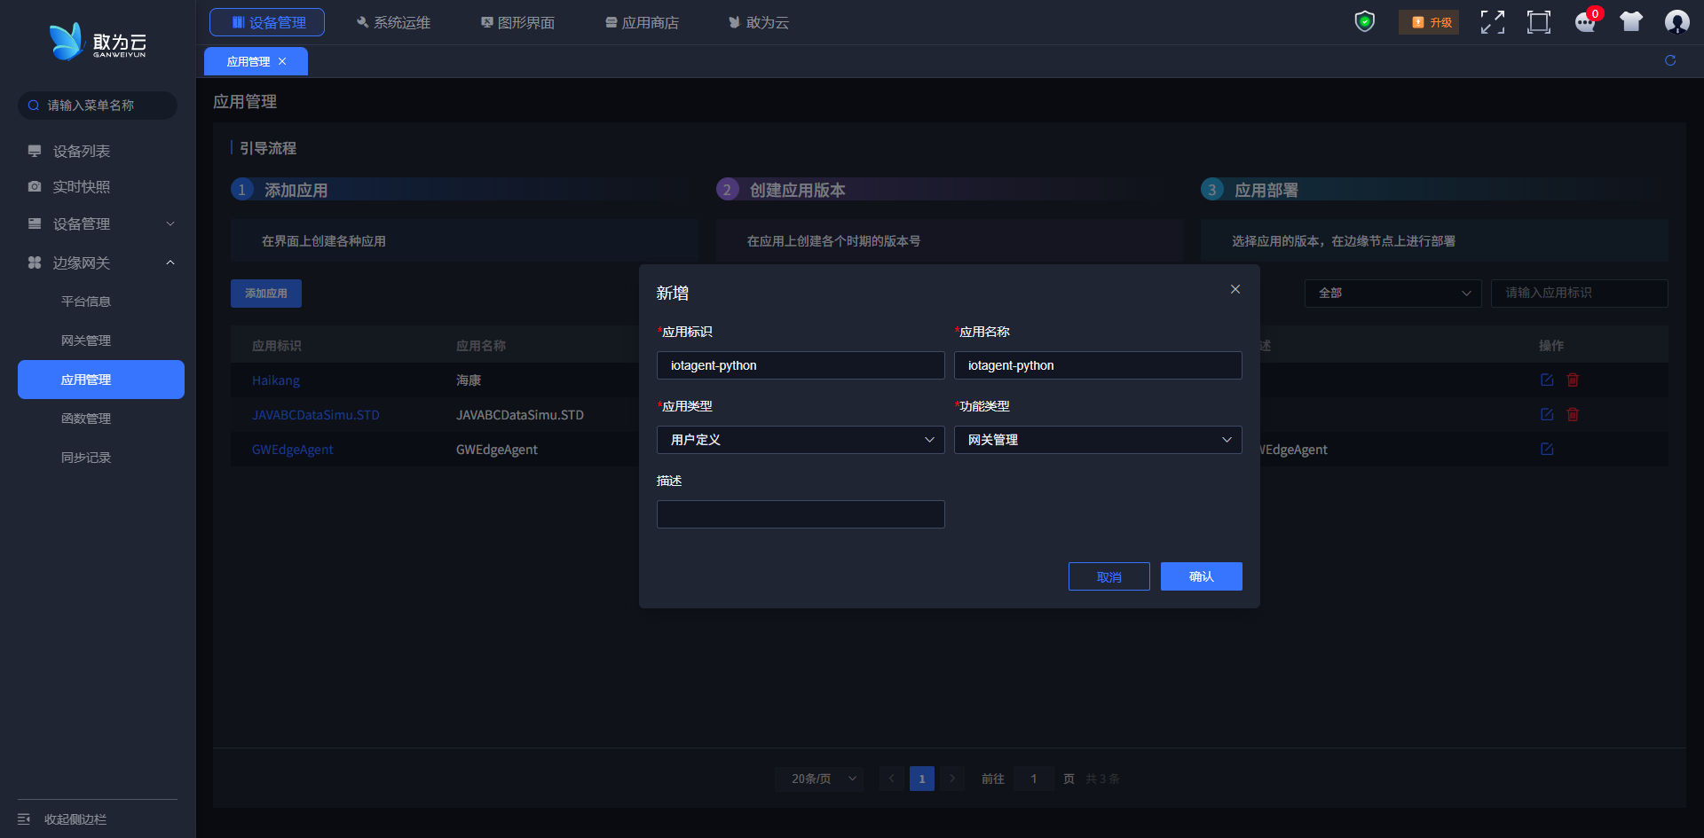Click the 收起侧边栏 collapse icon
Viewport: 1704px width, 838px height.
pyautogui.click(x=24, y=819)
